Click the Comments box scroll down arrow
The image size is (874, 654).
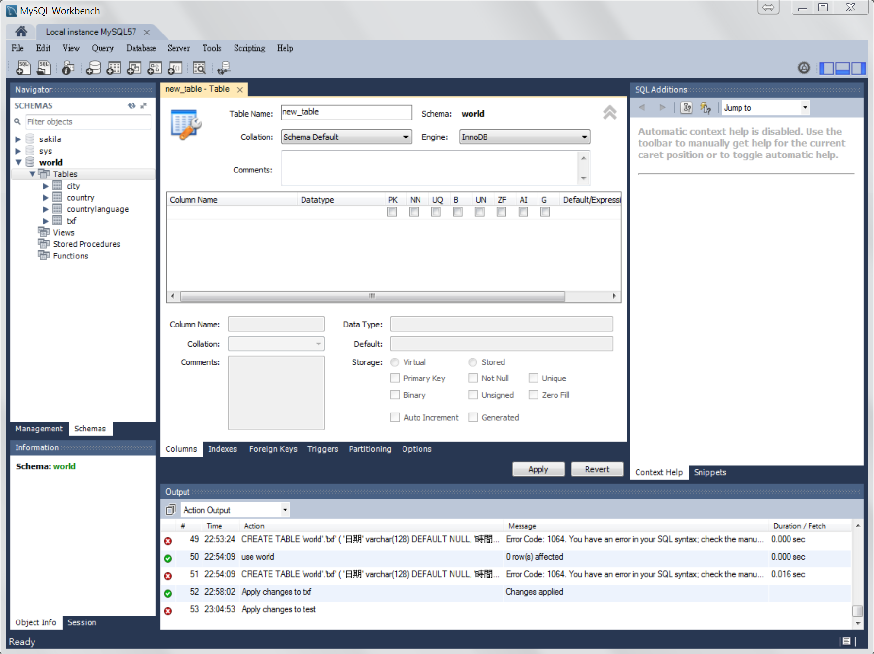584,178
